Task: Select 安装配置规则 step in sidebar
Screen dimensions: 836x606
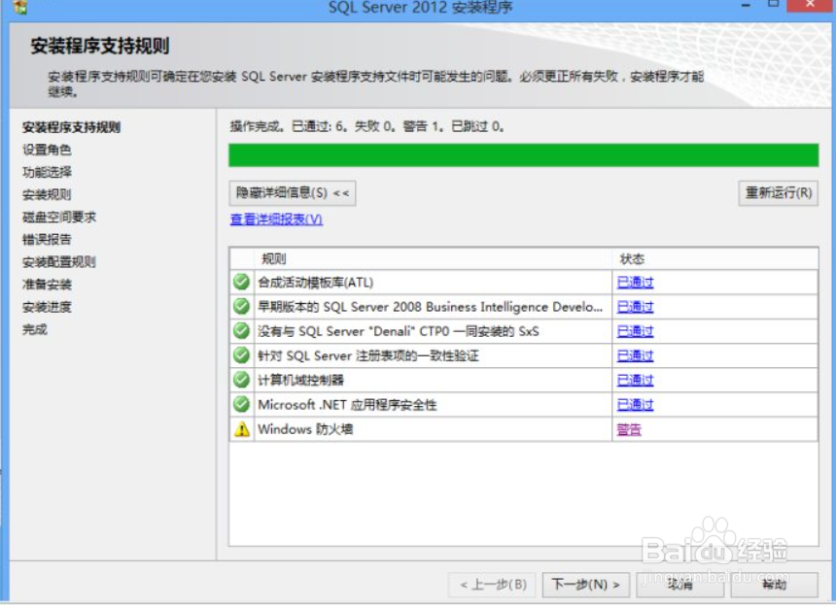Action: (x=58, y=261)
